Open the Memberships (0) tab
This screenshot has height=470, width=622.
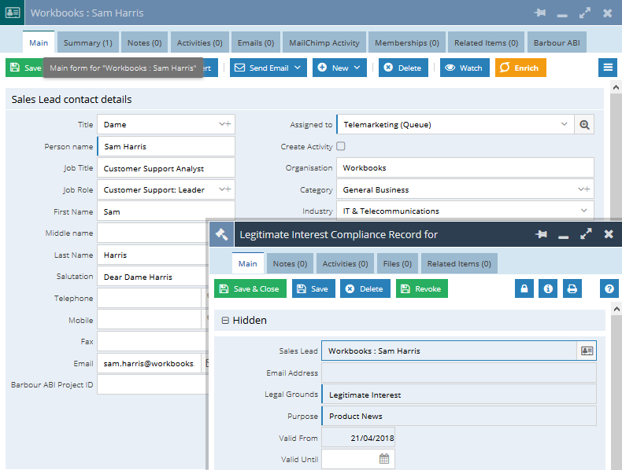coord(407,42)
